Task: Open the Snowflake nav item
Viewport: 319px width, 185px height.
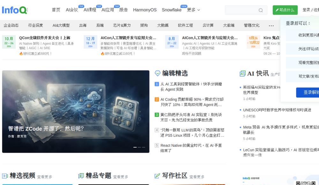Action: (172, 10)
